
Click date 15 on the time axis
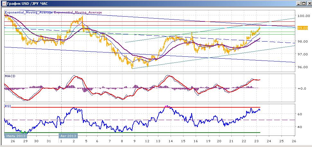tap(183, 141)
